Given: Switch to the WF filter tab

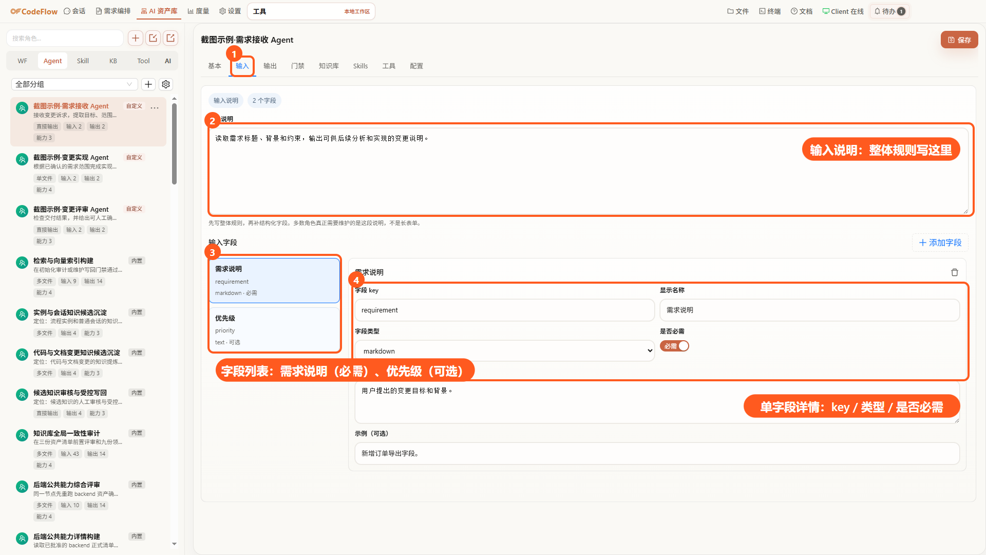Looking at the screenshot, I should click(x=22, y=61).
